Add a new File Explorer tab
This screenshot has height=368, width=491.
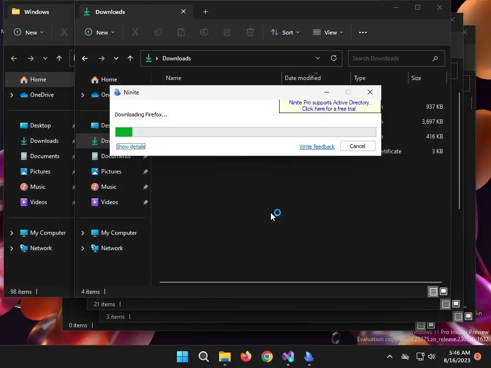pyautogui.click(x=205, y=12)
